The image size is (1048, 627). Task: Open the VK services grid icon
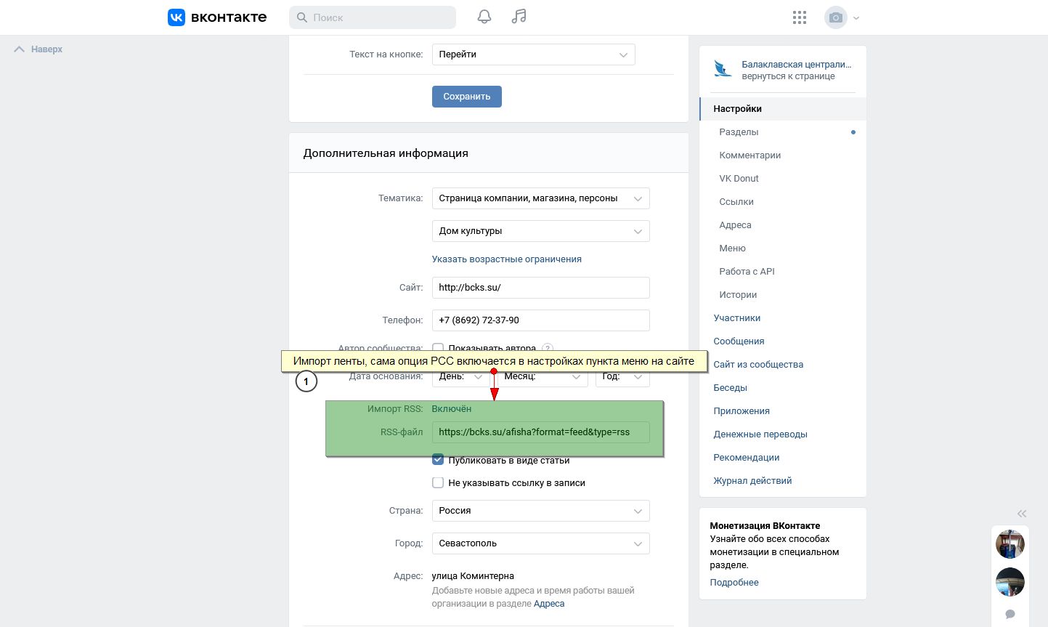(800, 17)
